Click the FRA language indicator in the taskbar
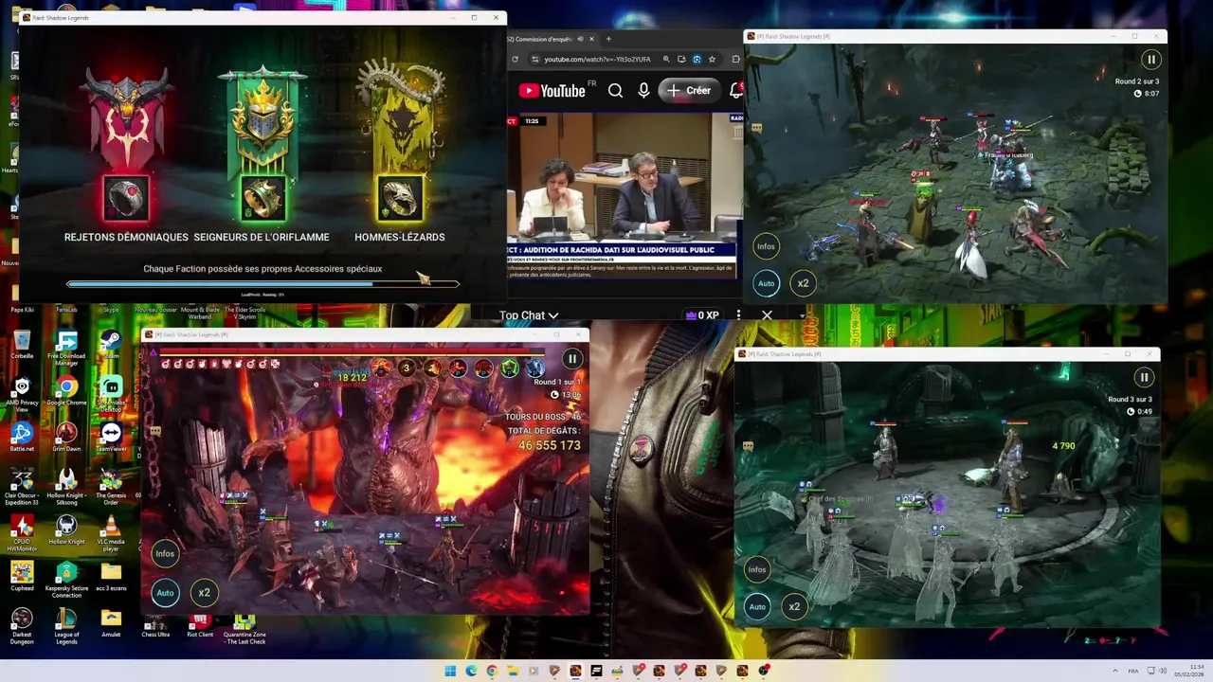This screenshot has height=682, width=1213. click(x=1133, y=671)
